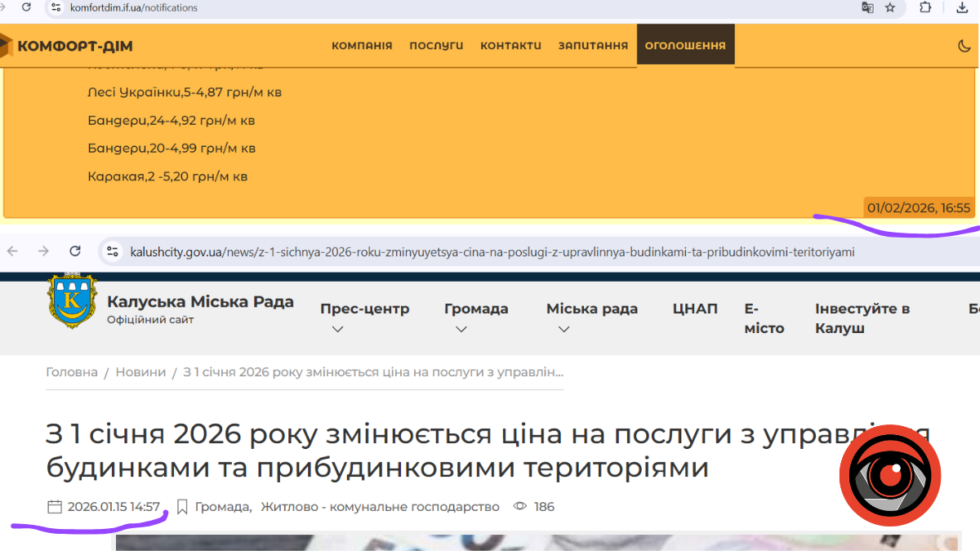Bookmark the page with the star icon
This screenshot has width=980, height=551.
[890, 7]
